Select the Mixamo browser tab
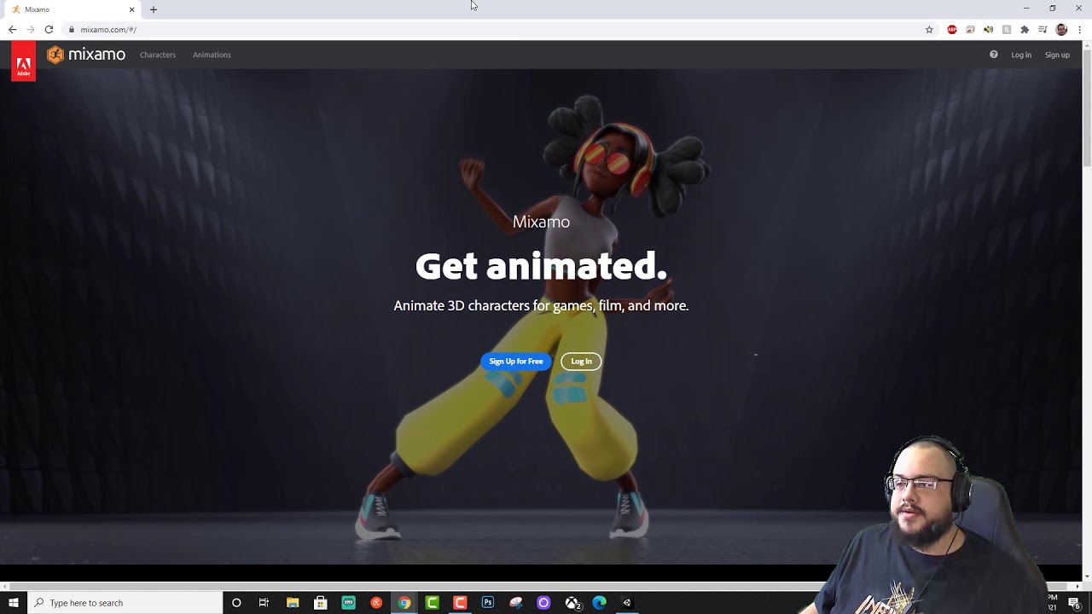Viewport: 1092px width, 614px height. (73, 9)
